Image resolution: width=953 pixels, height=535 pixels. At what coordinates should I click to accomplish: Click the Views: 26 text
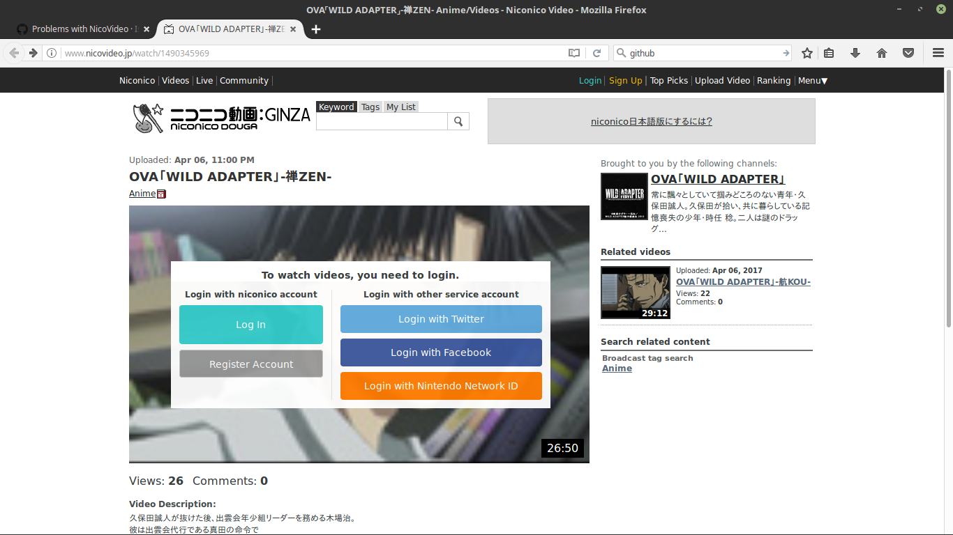(156, 481)
